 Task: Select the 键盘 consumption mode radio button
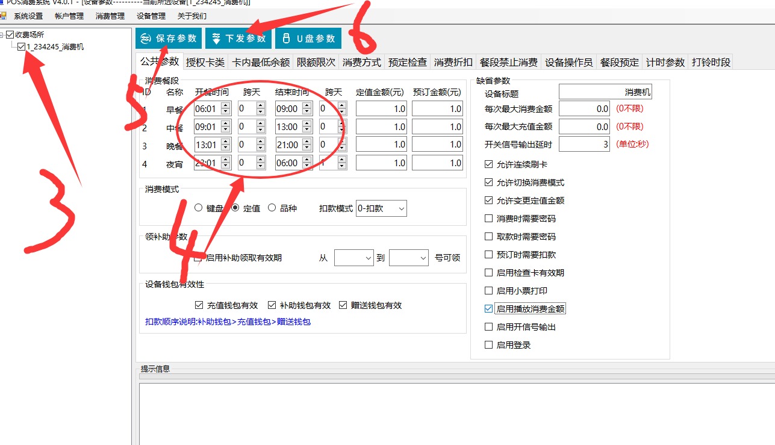pos(199,208)
